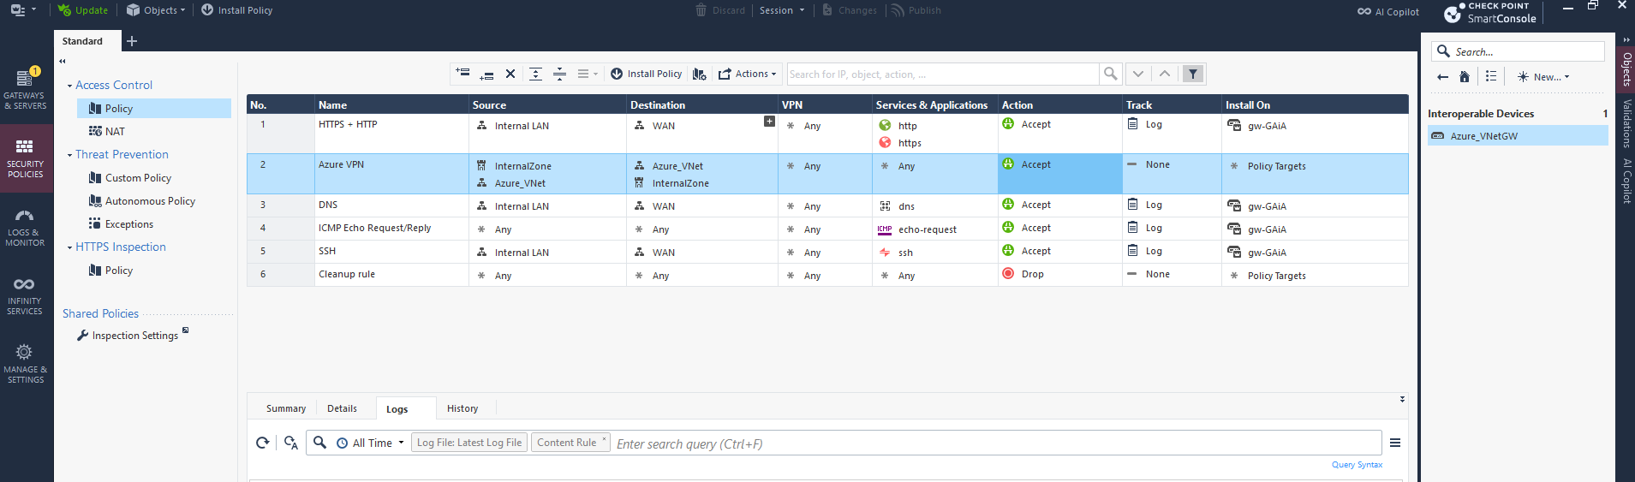Click the log search query field
Image resolution: width=1635 pixels, height=482 pixels.
(x=997, y=443)
